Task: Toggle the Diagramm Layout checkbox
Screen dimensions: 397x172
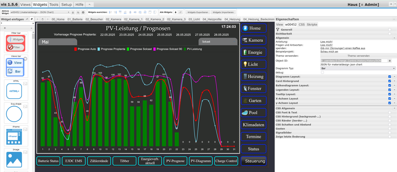Action: pyautogui.click(x=390, y=77)
